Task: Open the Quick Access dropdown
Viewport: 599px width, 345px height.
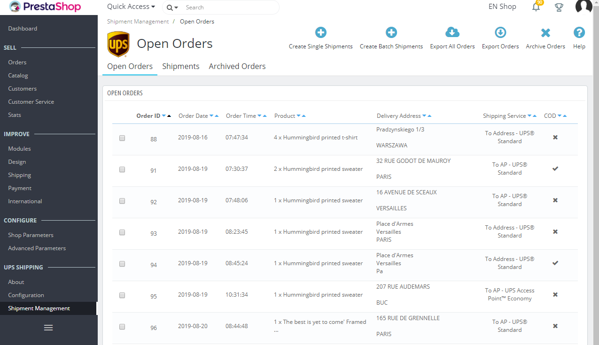Action: pos(131,7)
